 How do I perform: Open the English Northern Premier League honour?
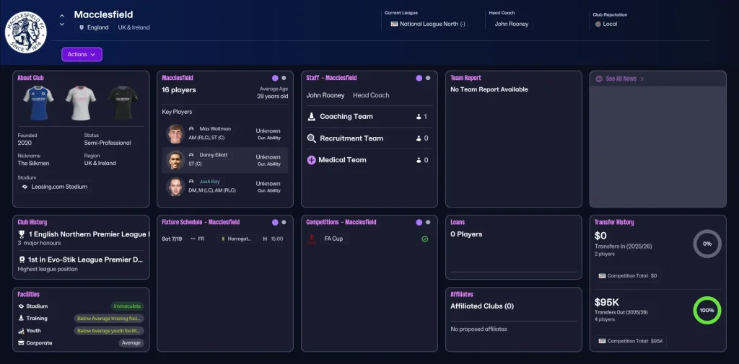pyautogui.click(x=89, y=234)
